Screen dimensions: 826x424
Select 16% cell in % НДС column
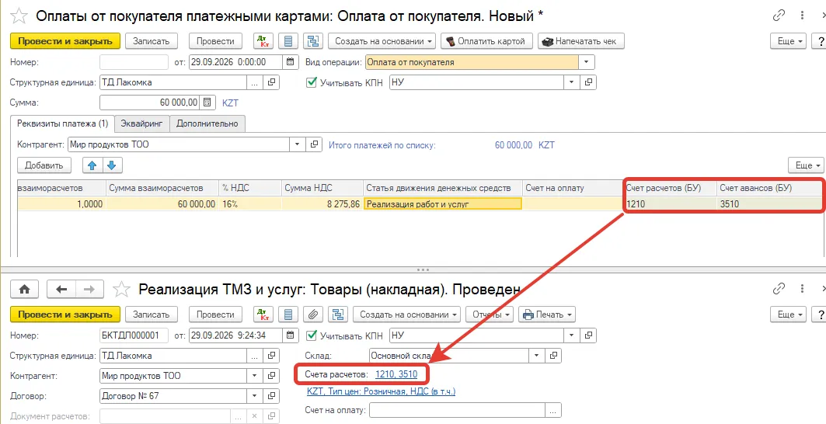click(x=249, y=203)
